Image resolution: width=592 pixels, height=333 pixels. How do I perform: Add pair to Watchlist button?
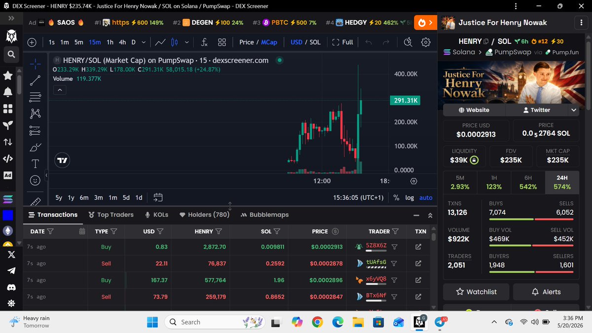pyautogui.click(x=476, y=292)
